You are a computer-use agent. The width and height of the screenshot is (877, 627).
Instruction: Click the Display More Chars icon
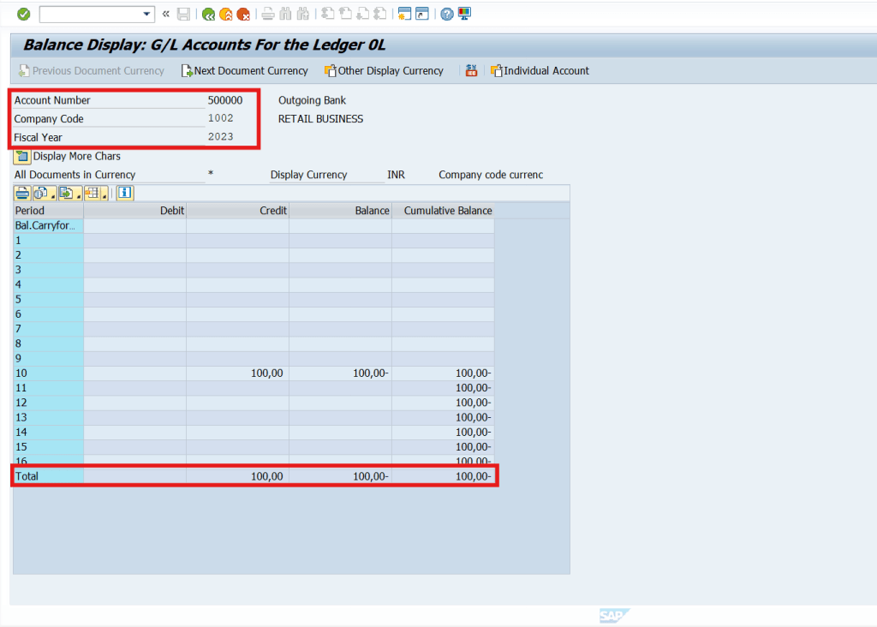tap(20, 157)
